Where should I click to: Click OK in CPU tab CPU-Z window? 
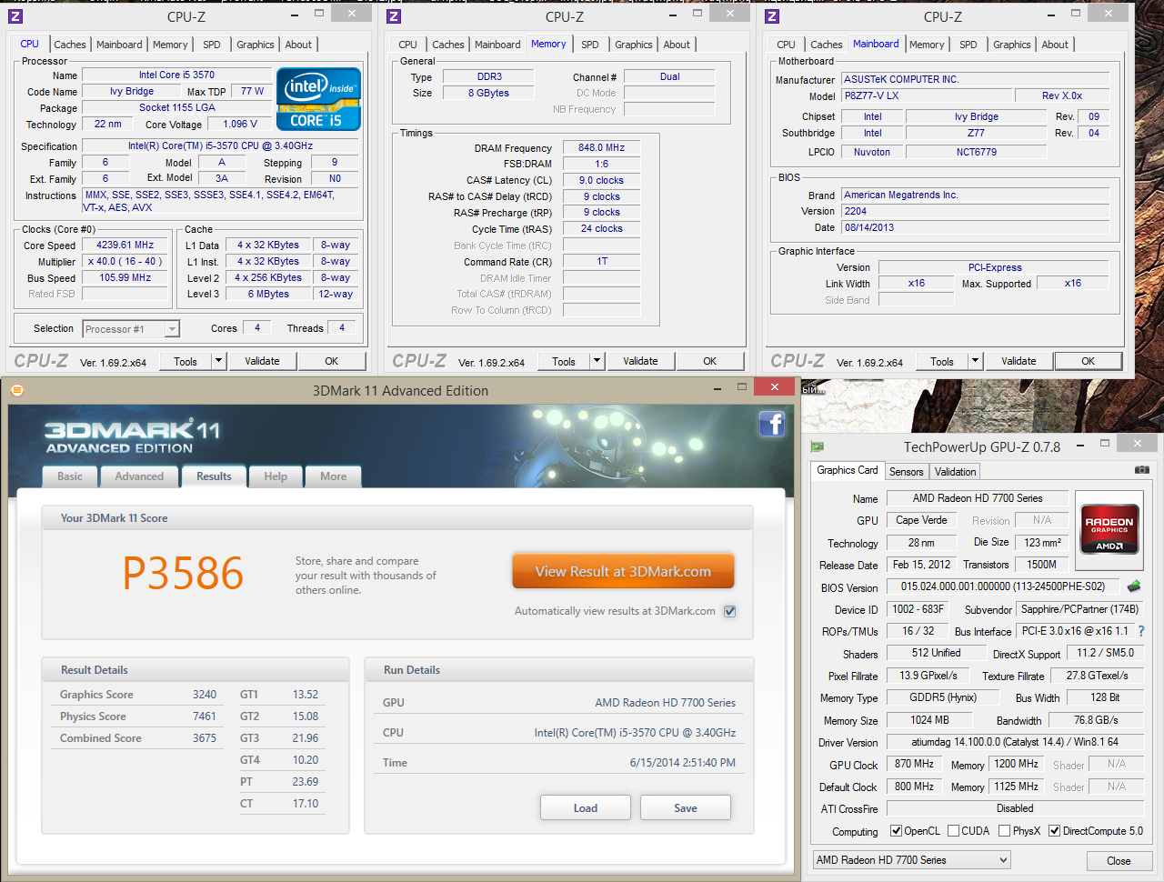point(332,361)
